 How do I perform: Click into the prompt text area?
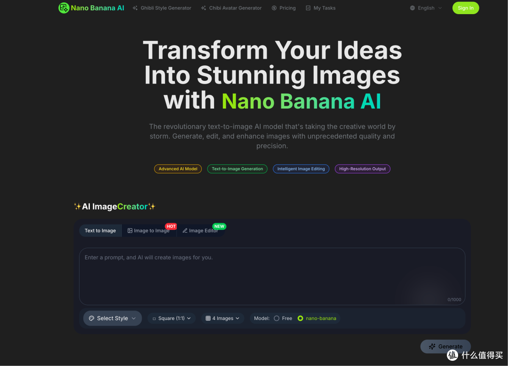[272, 276]
